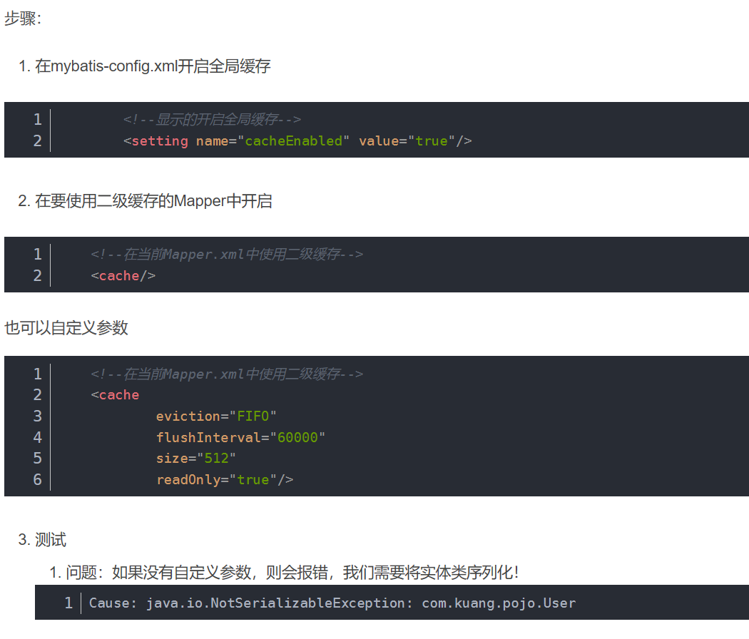The image size is (749, 639).
Task: Select the text '在mybatis-config.xml开启全局缓存'
Action: [x=153, y=66]
